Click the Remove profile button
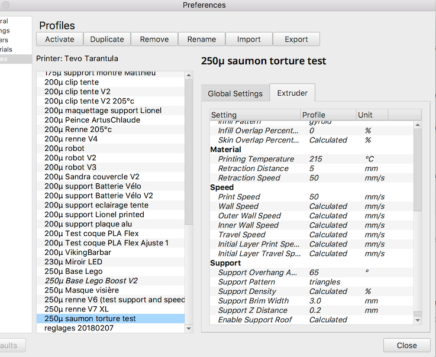 pyautogui.click(x=154, y=39)
